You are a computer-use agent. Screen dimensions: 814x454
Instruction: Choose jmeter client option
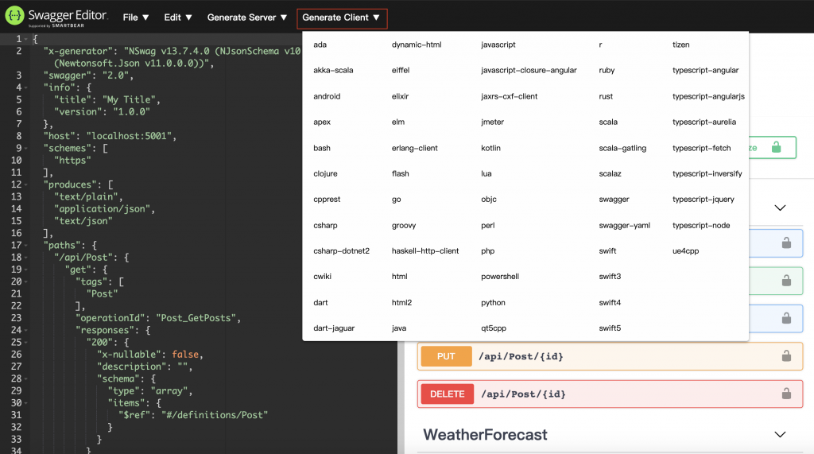(x=492, y=122)
